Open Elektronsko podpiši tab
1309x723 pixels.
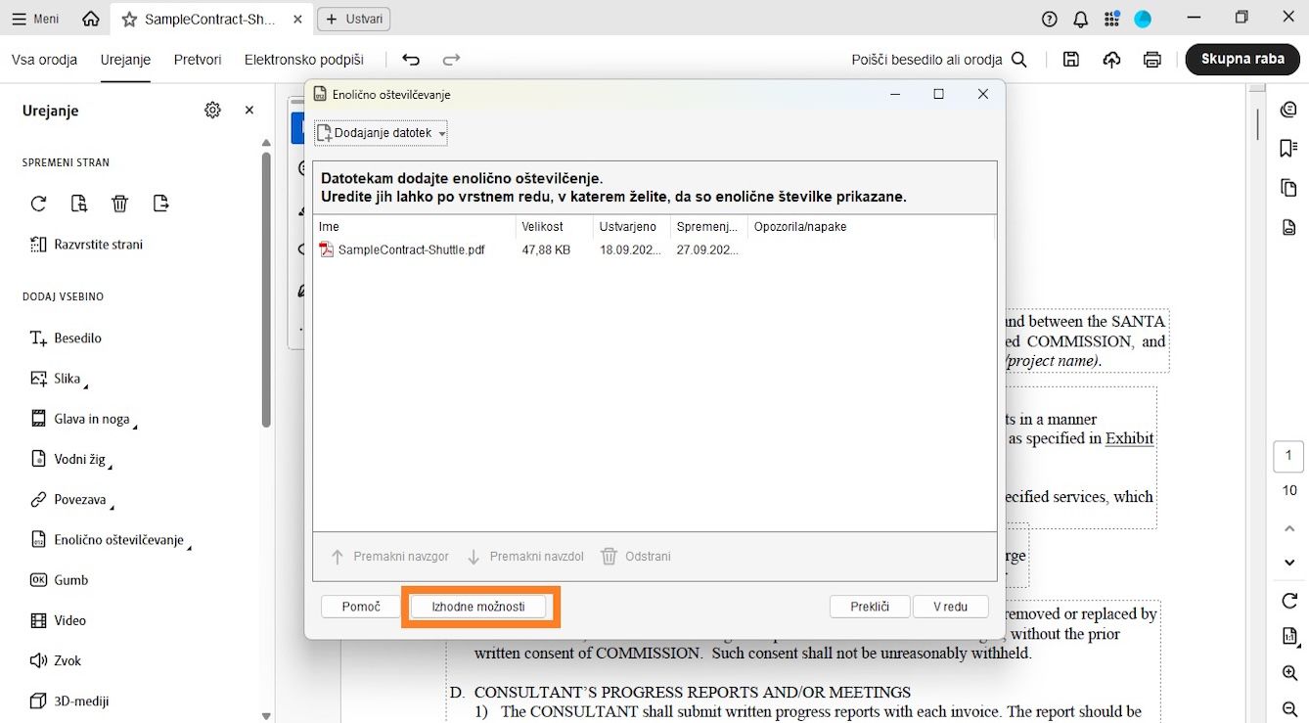(x=304, y=60)
